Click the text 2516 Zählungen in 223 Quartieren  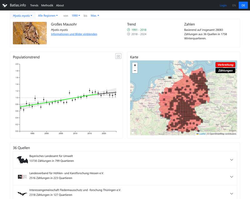[51, 178]
